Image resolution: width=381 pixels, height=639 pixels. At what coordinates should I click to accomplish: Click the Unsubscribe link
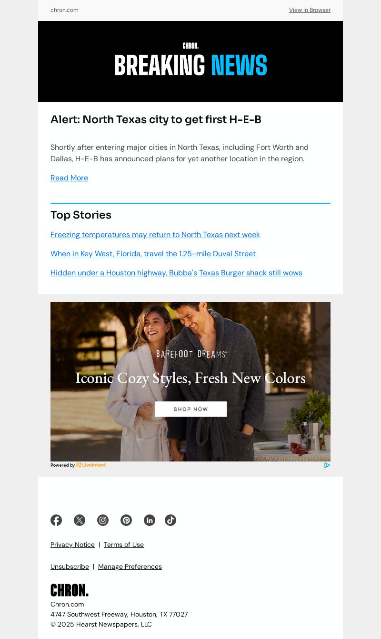coord(70,566)
